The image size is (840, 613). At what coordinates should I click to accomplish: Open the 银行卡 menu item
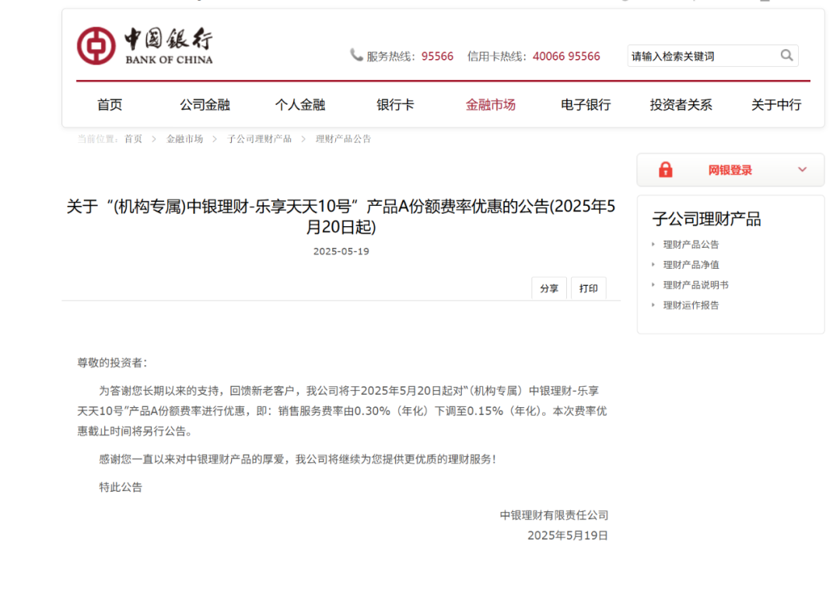tap(395, 105)
